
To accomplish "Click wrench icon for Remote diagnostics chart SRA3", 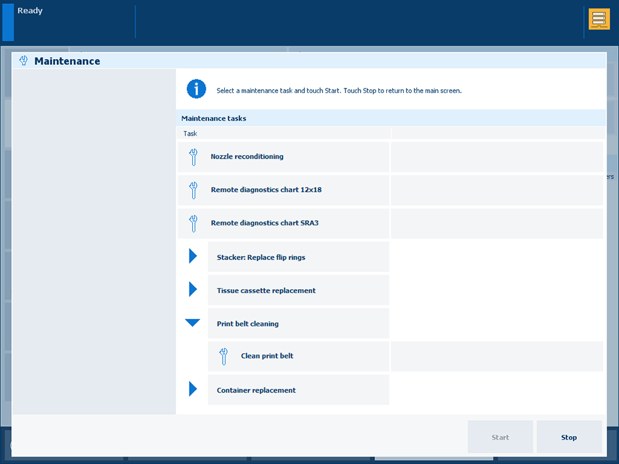I will (x=193, y=223).
